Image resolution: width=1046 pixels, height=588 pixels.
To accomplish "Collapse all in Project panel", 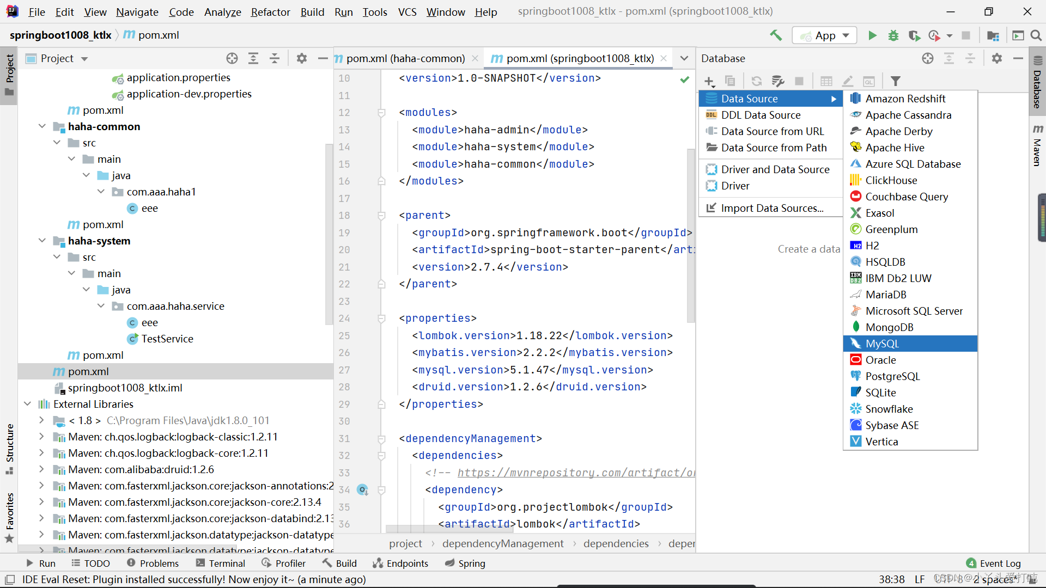I will coord(275,58).
